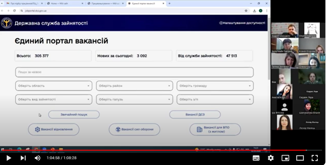Expand the Оберіть вид зайнятості dropdown
The height and width of the screenshot is (165, 326).
coord(54,99)
